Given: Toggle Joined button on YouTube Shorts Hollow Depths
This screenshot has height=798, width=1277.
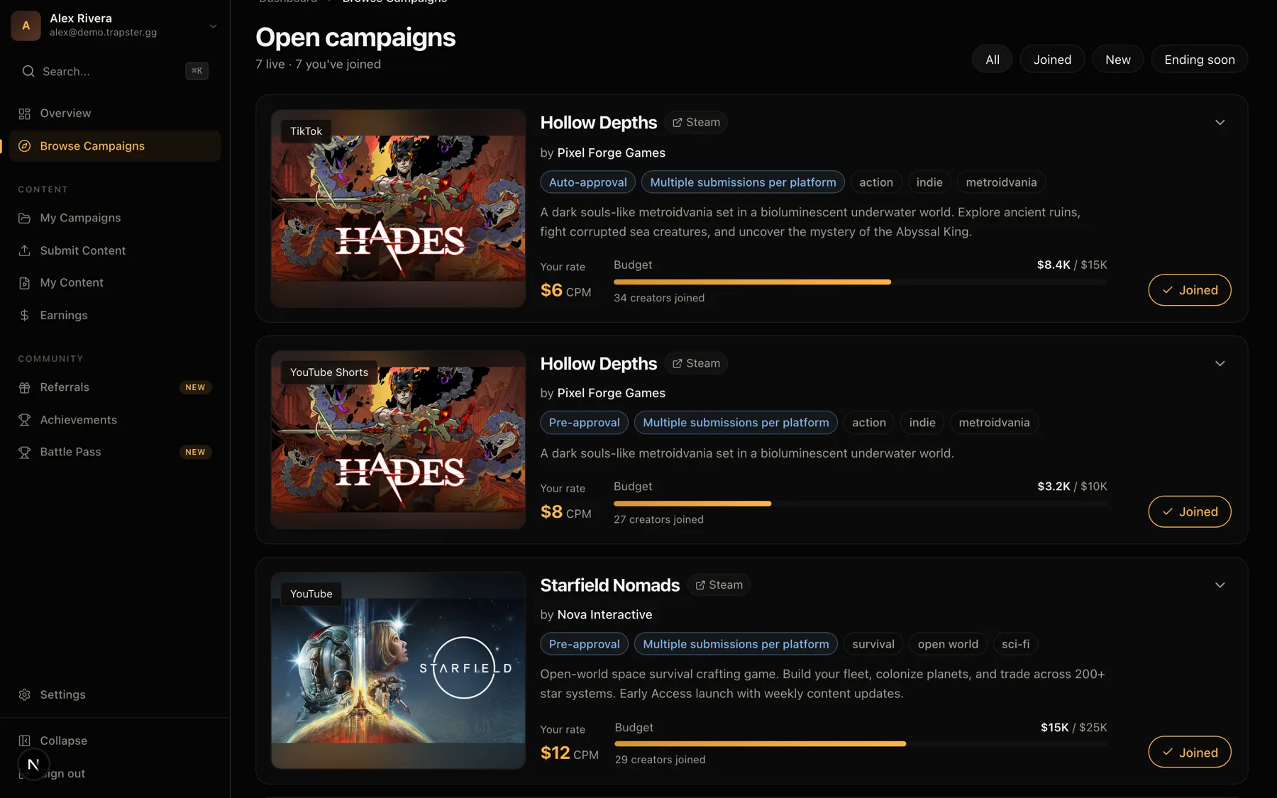Looking at the screenshot, I should click(x=1189, y=511).
